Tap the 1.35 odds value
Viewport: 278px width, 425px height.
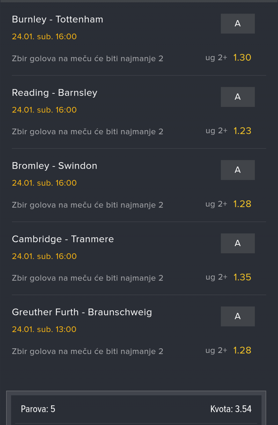242,277
